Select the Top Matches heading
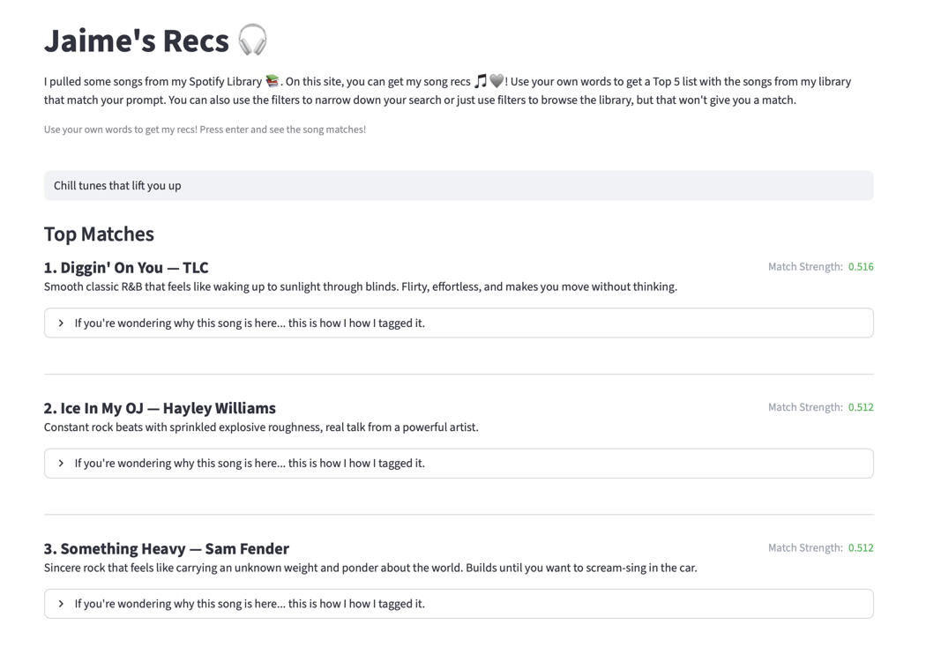 (99, 234)
